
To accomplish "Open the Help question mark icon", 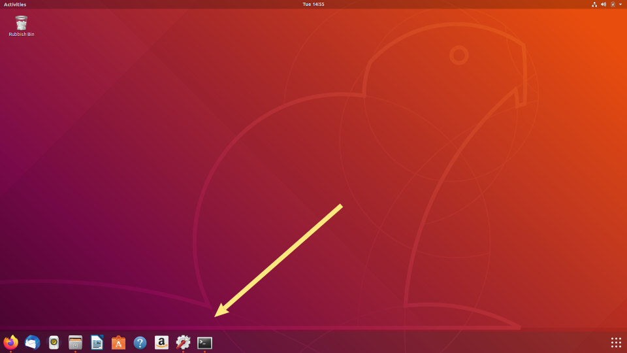I will (140, 343).
